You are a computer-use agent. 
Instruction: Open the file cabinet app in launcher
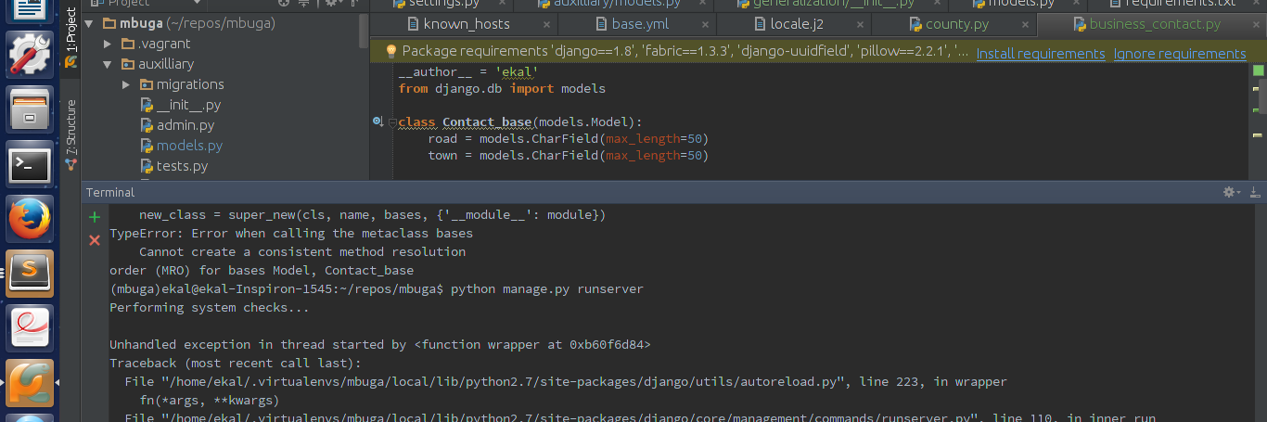tap(31, 109)
